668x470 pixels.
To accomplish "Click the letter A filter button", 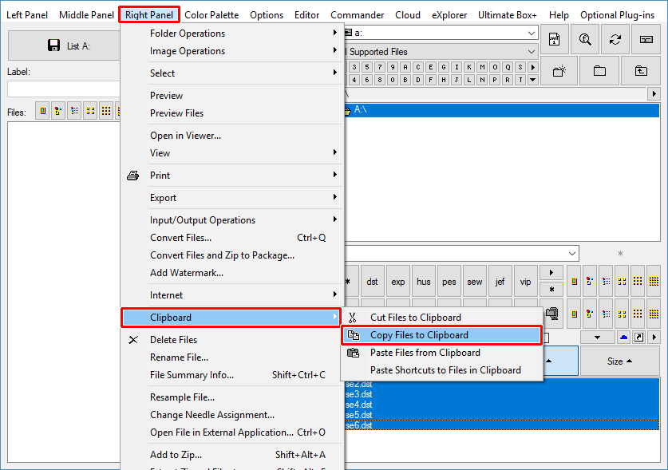I will click(405, 67).
